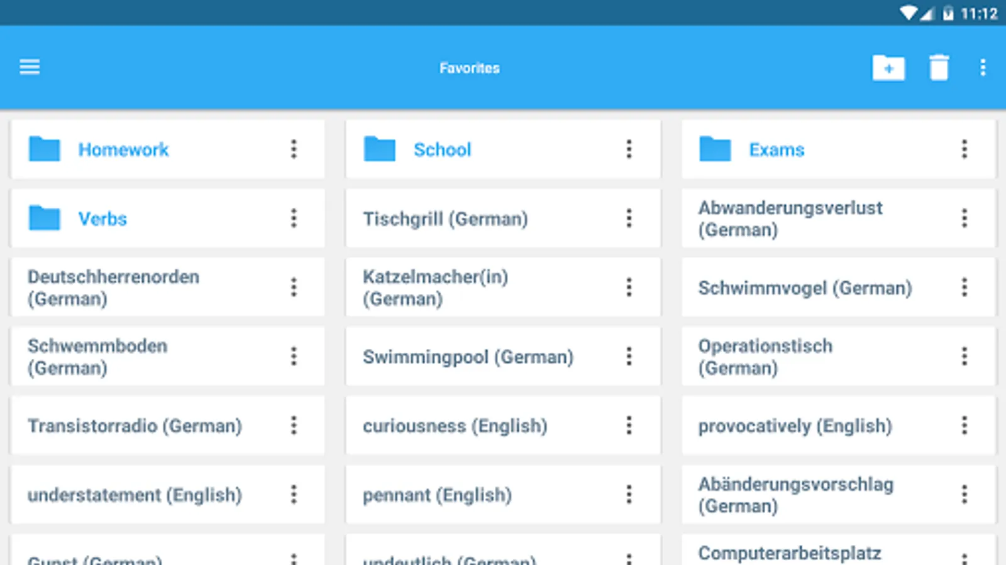Click the trash delete icon
The width and height of the screenshot is (1006, 565).
[939, 68]
